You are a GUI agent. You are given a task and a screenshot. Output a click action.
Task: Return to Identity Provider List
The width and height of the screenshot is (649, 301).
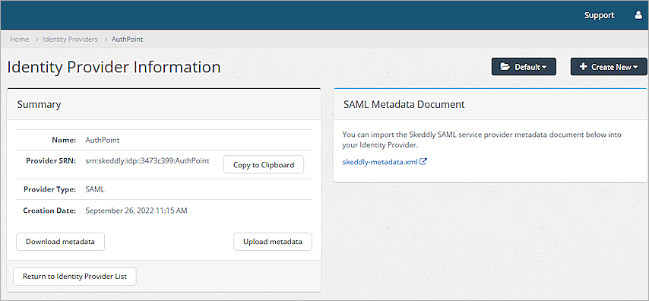[74, 276]
